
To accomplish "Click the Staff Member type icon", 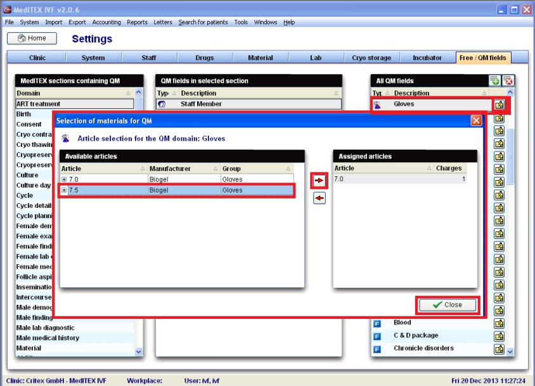I will (162, 104).
